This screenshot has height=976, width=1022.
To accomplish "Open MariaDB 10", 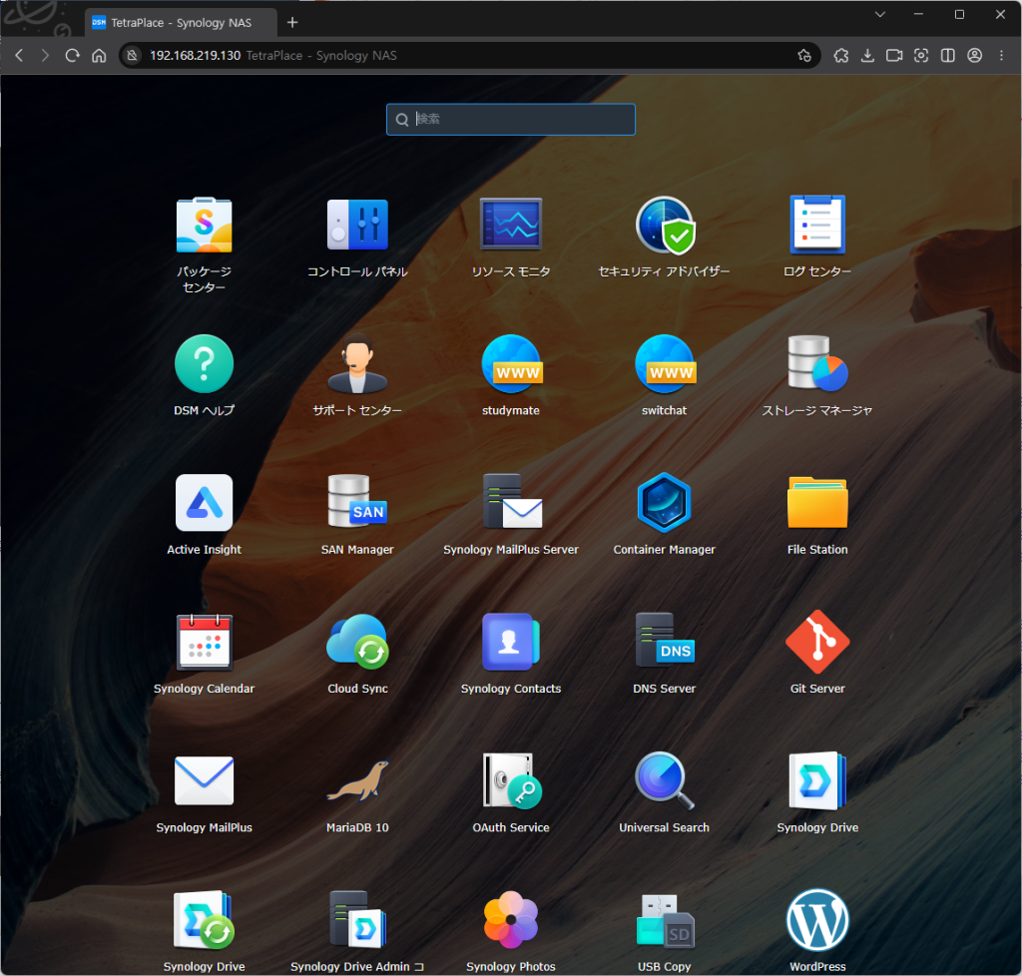I will 357,781.
